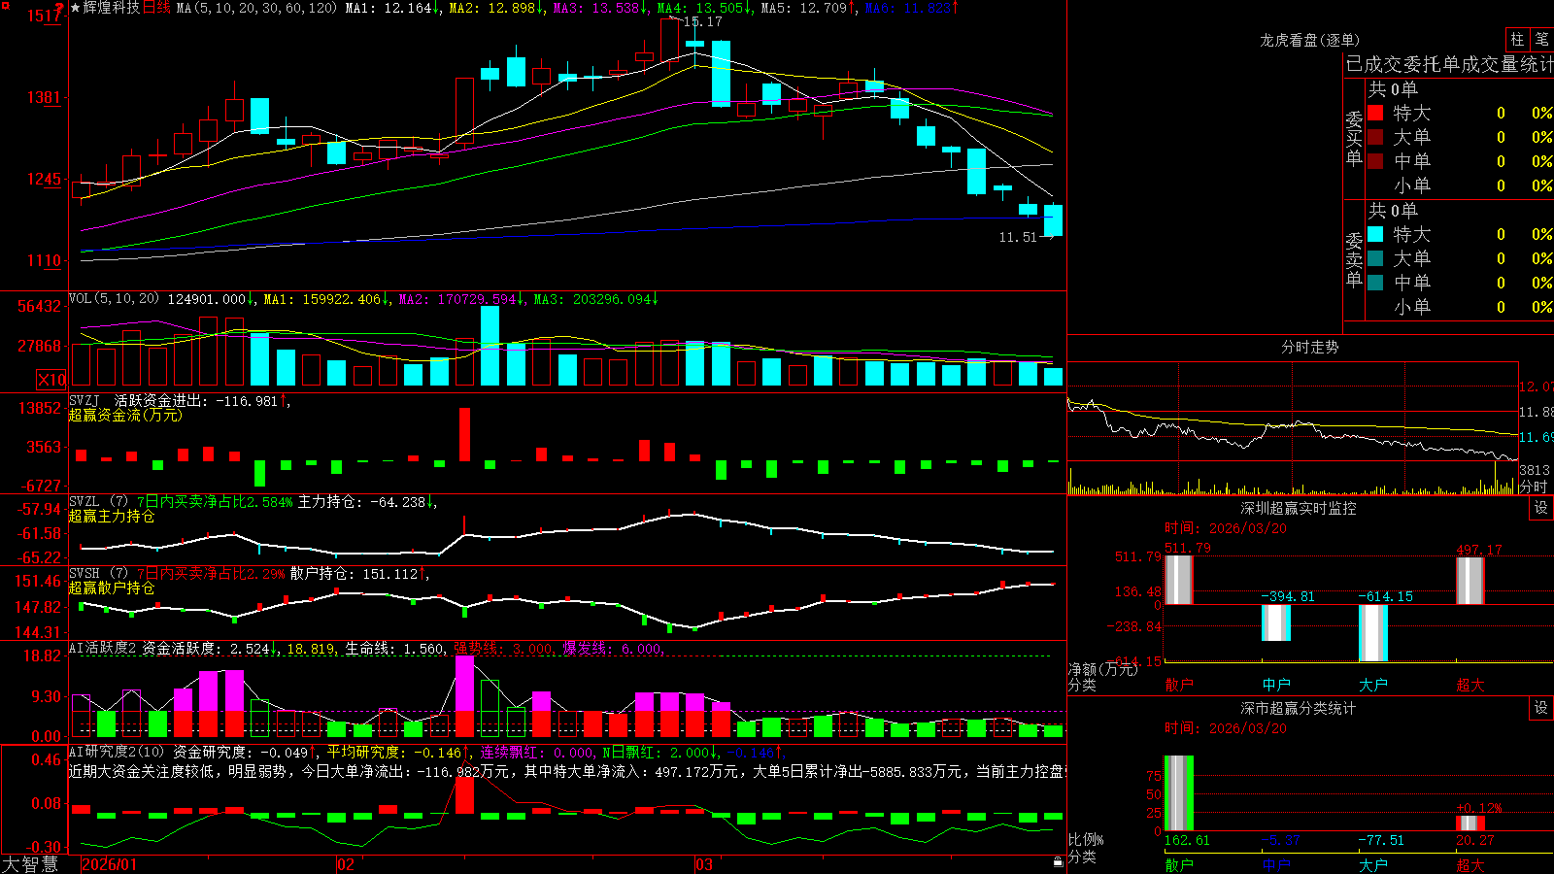Click the 生命线: 1.560 label
The image size is (1554, 874).
pos(395,649)
